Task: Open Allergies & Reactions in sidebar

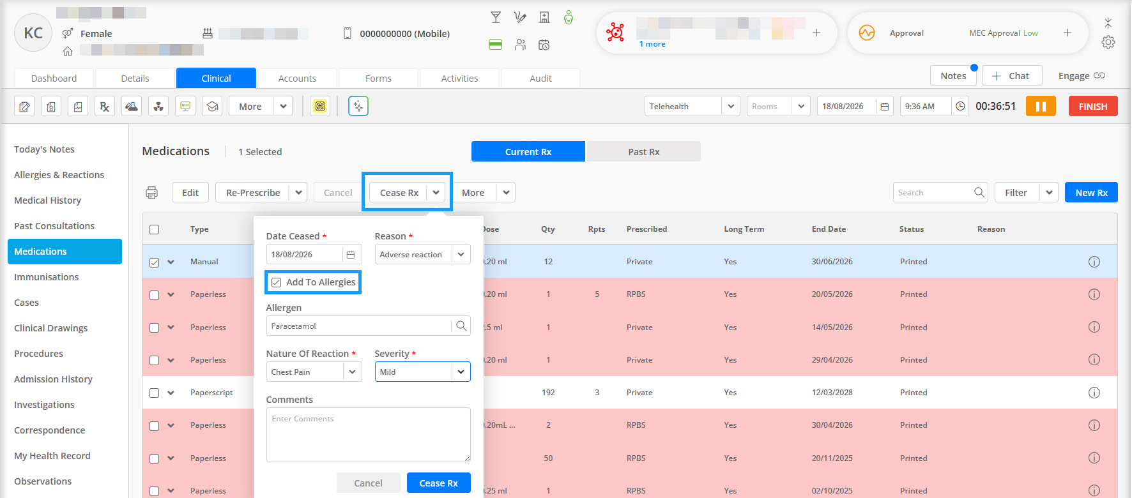Action: click(59, 175)
